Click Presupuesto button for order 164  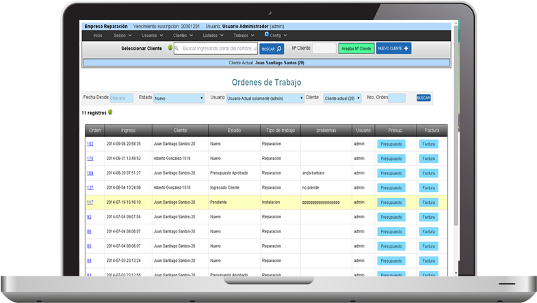click(391, 173)
